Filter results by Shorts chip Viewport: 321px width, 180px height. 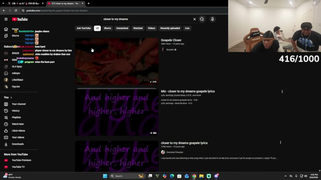click(107, 28)
